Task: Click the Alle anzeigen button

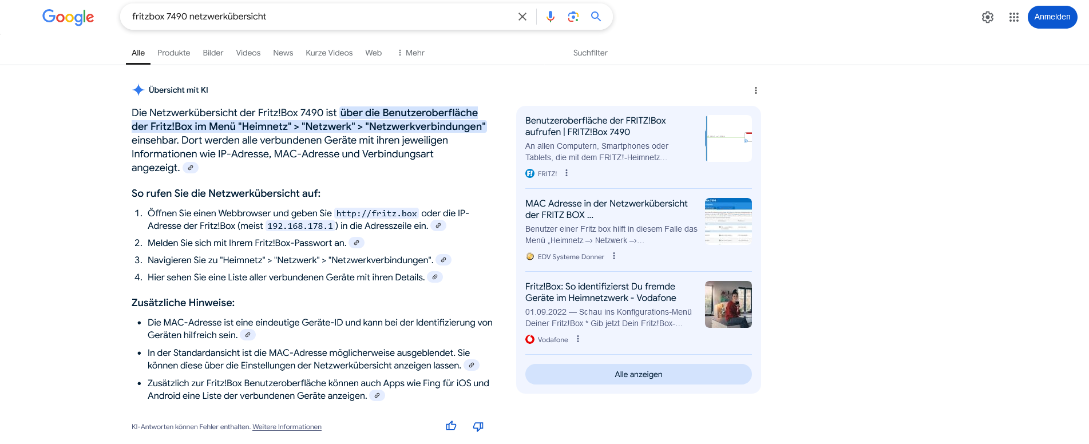Action: tap(639, 374)
